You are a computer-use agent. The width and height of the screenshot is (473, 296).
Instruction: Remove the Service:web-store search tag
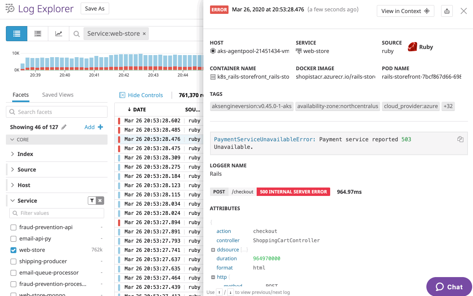(144, 34)
